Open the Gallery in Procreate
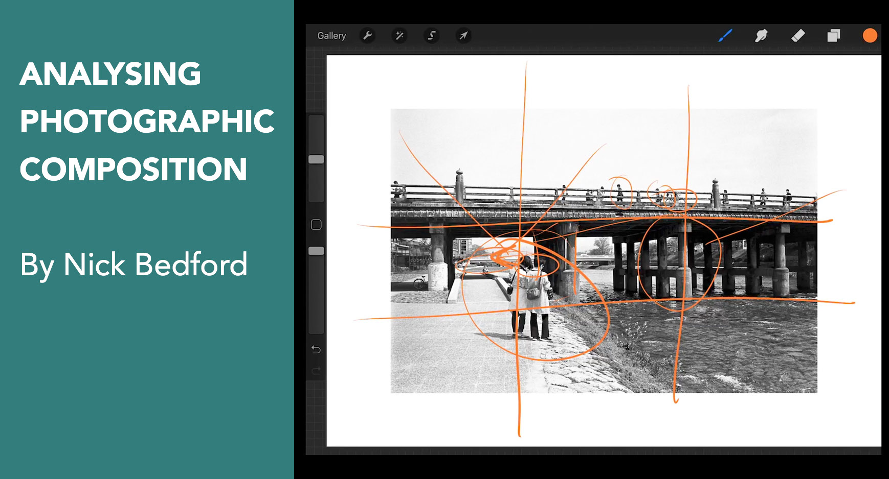This screenshot has height=479, width=889. (x=331, y=36)
